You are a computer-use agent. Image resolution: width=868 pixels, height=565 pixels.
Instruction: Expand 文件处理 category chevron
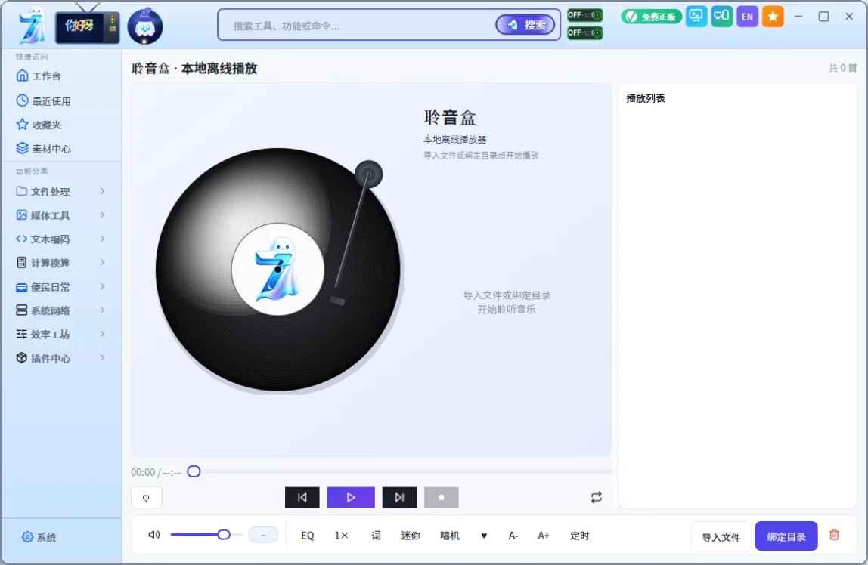[102, 191]
